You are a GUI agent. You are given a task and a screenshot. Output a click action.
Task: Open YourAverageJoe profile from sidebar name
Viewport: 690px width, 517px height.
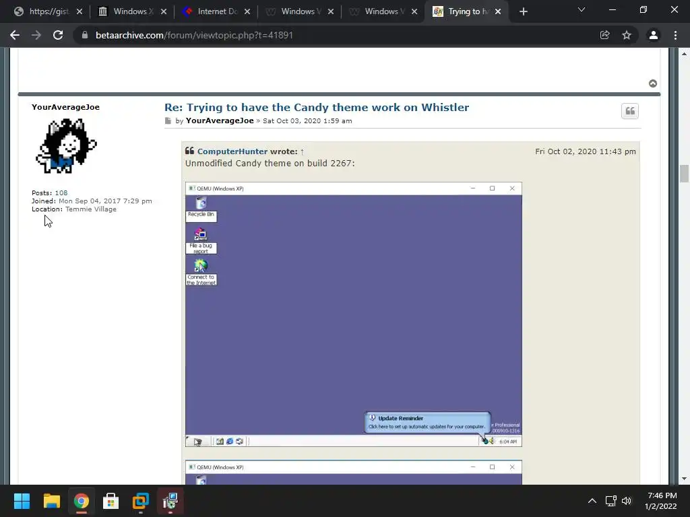click(x=65, y=107)
